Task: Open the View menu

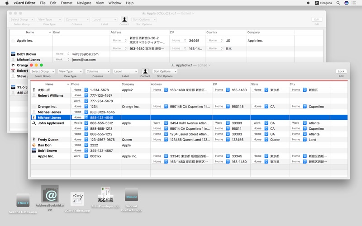Action: click(100, 3)
